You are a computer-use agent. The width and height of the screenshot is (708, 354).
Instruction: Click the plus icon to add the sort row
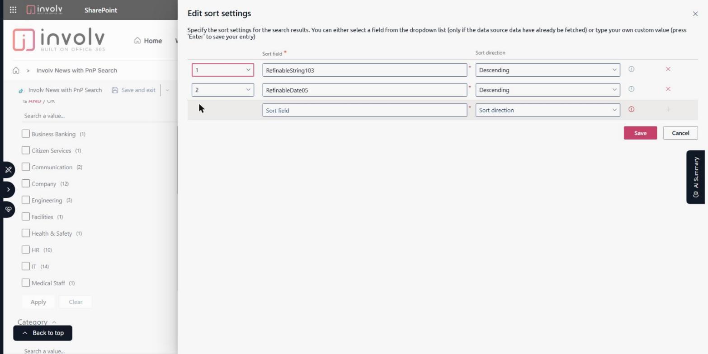pyautogui.click(x=668, y=109)
